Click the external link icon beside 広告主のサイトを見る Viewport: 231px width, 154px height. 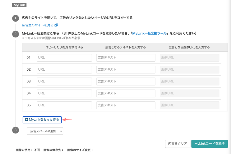tap(56, 25)
